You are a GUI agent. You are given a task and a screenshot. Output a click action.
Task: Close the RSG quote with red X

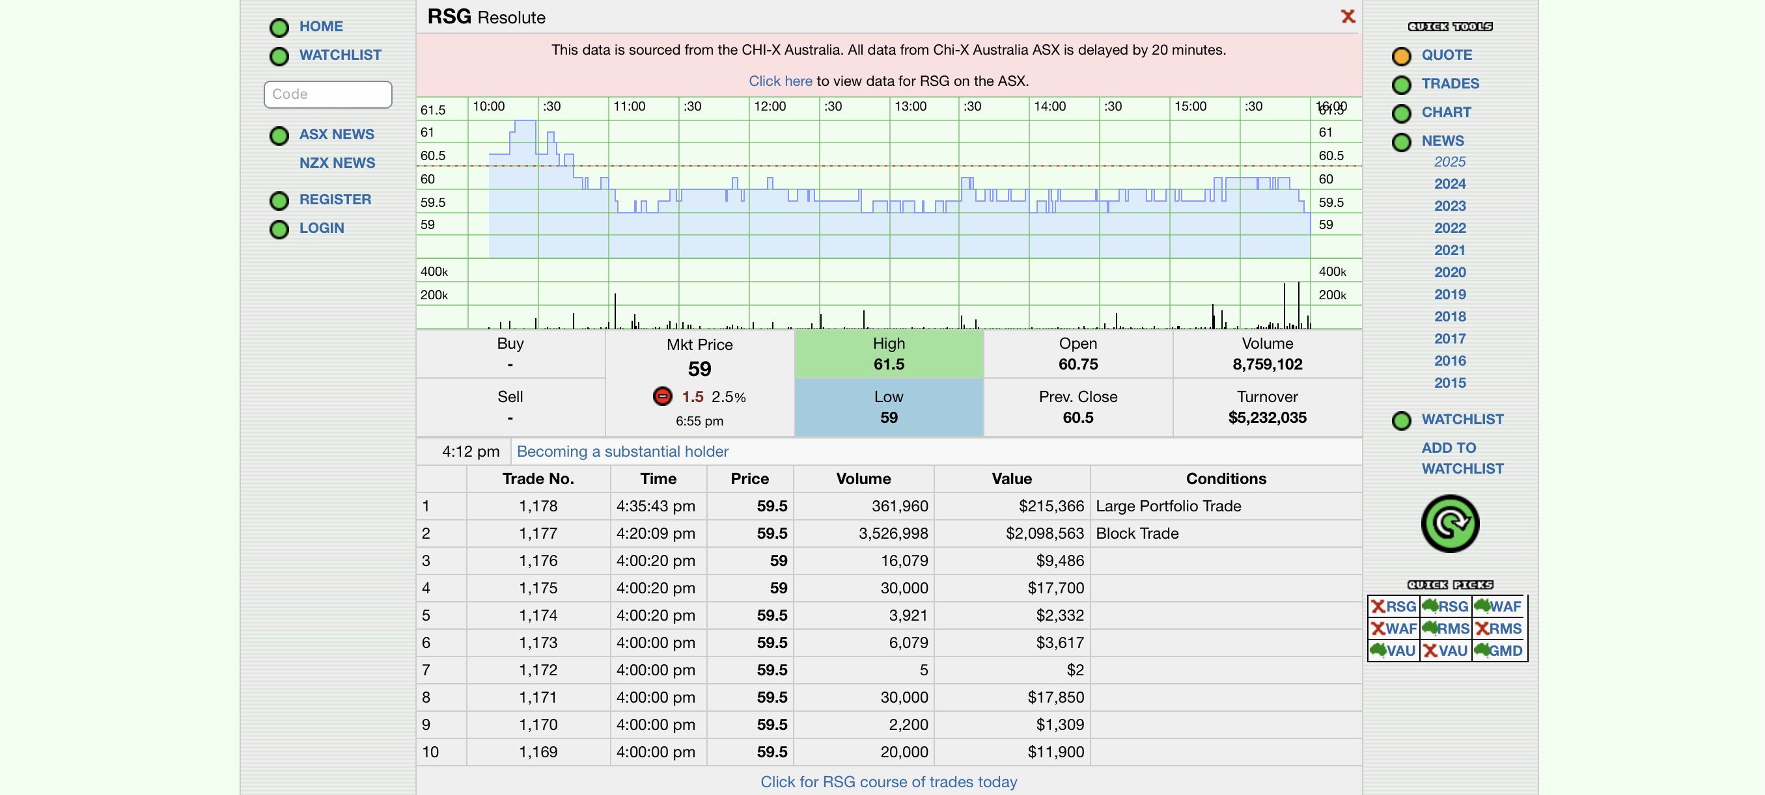(x=1347, y=16)
